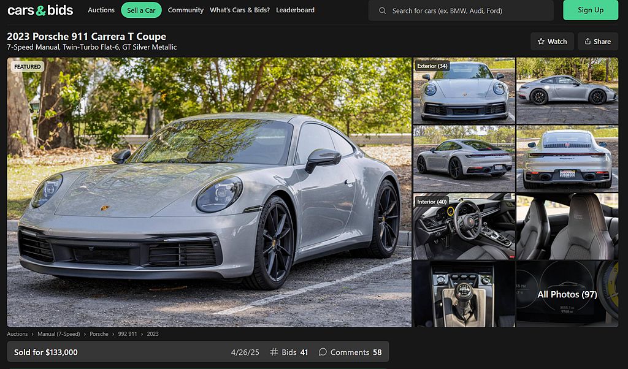Open the manual gear shifter thumbnail
The image size is (628, 369).
coord(464,294)
